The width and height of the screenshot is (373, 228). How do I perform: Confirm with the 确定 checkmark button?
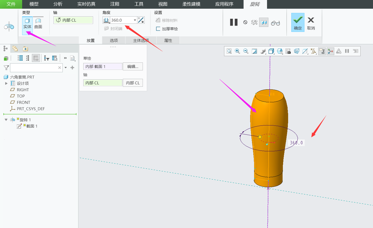[x=298, y=23]
